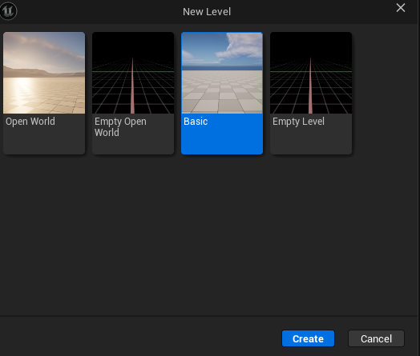Click the gray footer of the Empty Level card
This screenshot has width=420, height=356.
point(311,141)
